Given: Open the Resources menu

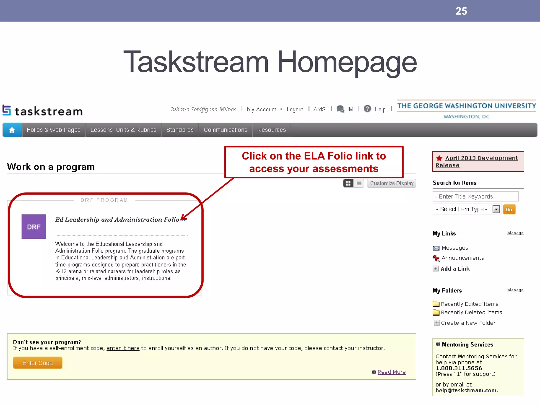Looking at the screenshot, I should point(272,130).
